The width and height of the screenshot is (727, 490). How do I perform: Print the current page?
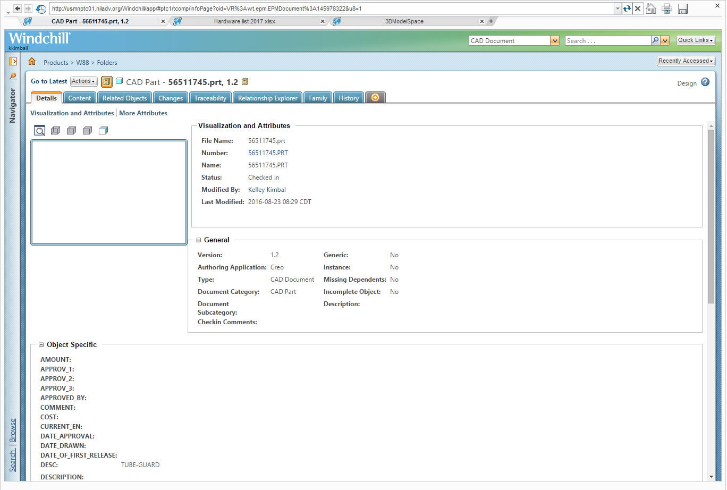coord(667,9)
